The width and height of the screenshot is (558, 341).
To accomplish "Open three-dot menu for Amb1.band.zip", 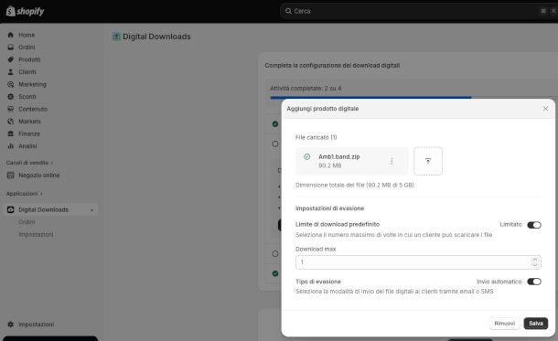I will coord(392,161).
